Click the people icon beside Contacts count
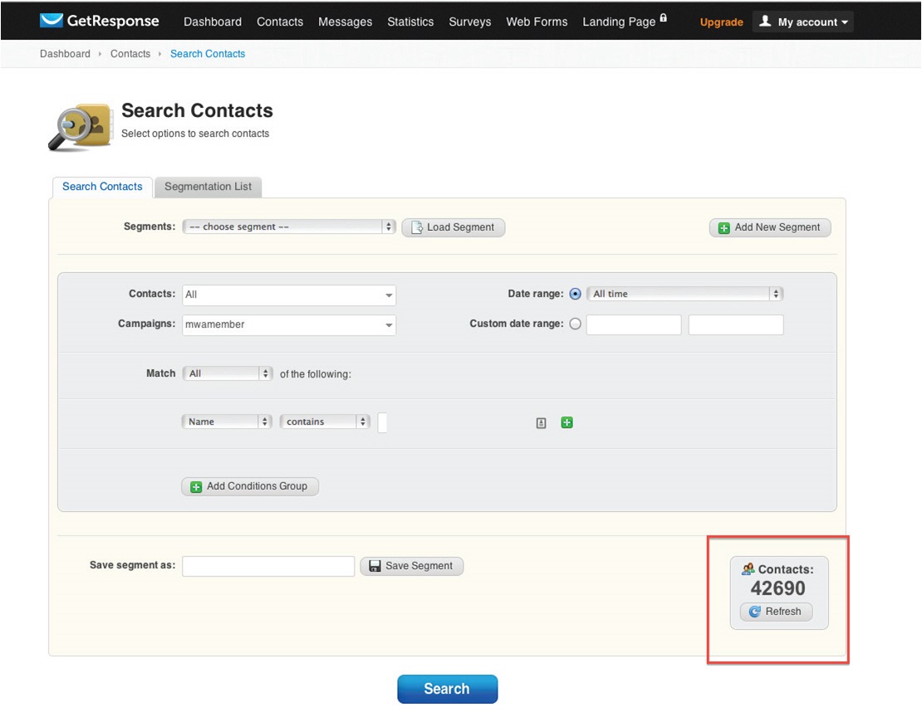922x717 pixels. [x=748, y=569]
